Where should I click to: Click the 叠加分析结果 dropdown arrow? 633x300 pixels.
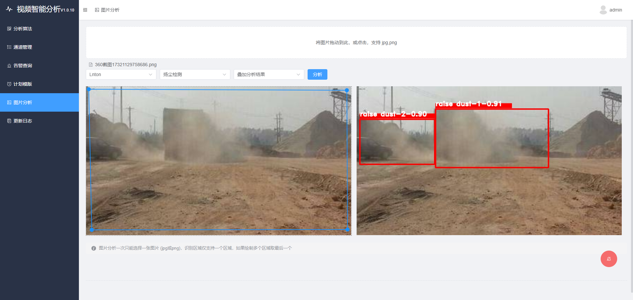tap(298, 74)
